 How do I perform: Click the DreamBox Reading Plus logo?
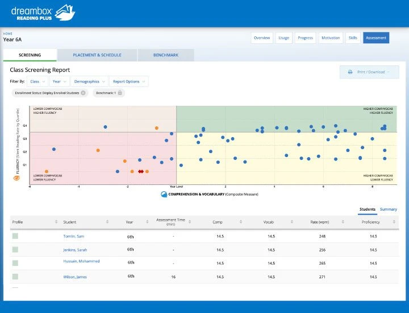(x=43, y=13)
